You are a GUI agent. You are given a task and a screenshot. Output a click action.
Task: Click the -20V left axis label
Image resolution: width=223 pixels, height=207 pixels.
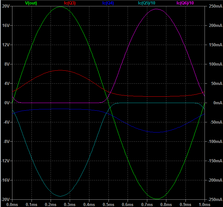[5, 199]
